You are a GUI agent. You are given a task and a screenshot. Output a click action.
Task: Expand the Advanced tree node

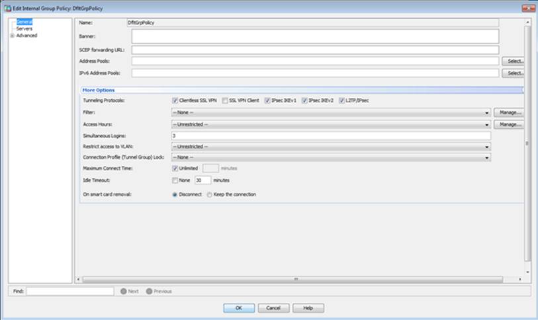(x=12, y=36)
